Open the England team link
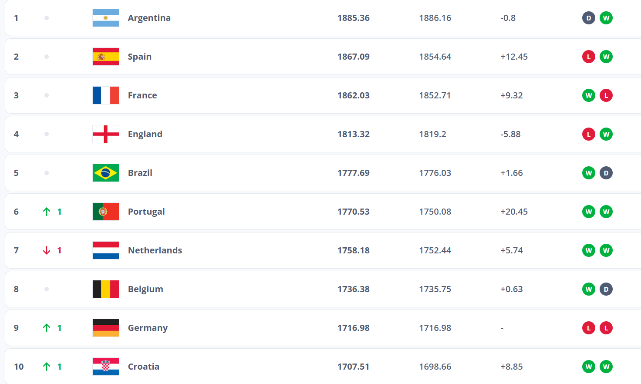 [145, 134]
